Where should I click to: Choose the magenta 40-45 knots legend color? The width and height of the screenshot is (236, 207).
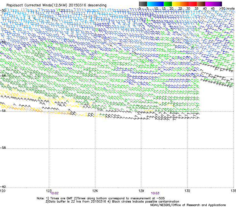coord(209,4)
